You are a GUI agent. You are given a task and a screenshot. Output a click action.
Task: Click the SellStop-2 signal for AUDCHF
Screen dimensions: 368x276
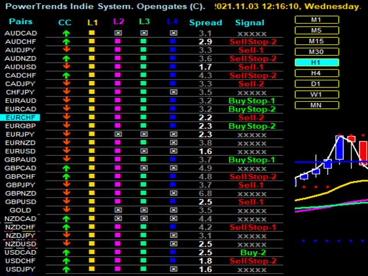[253, 42]
